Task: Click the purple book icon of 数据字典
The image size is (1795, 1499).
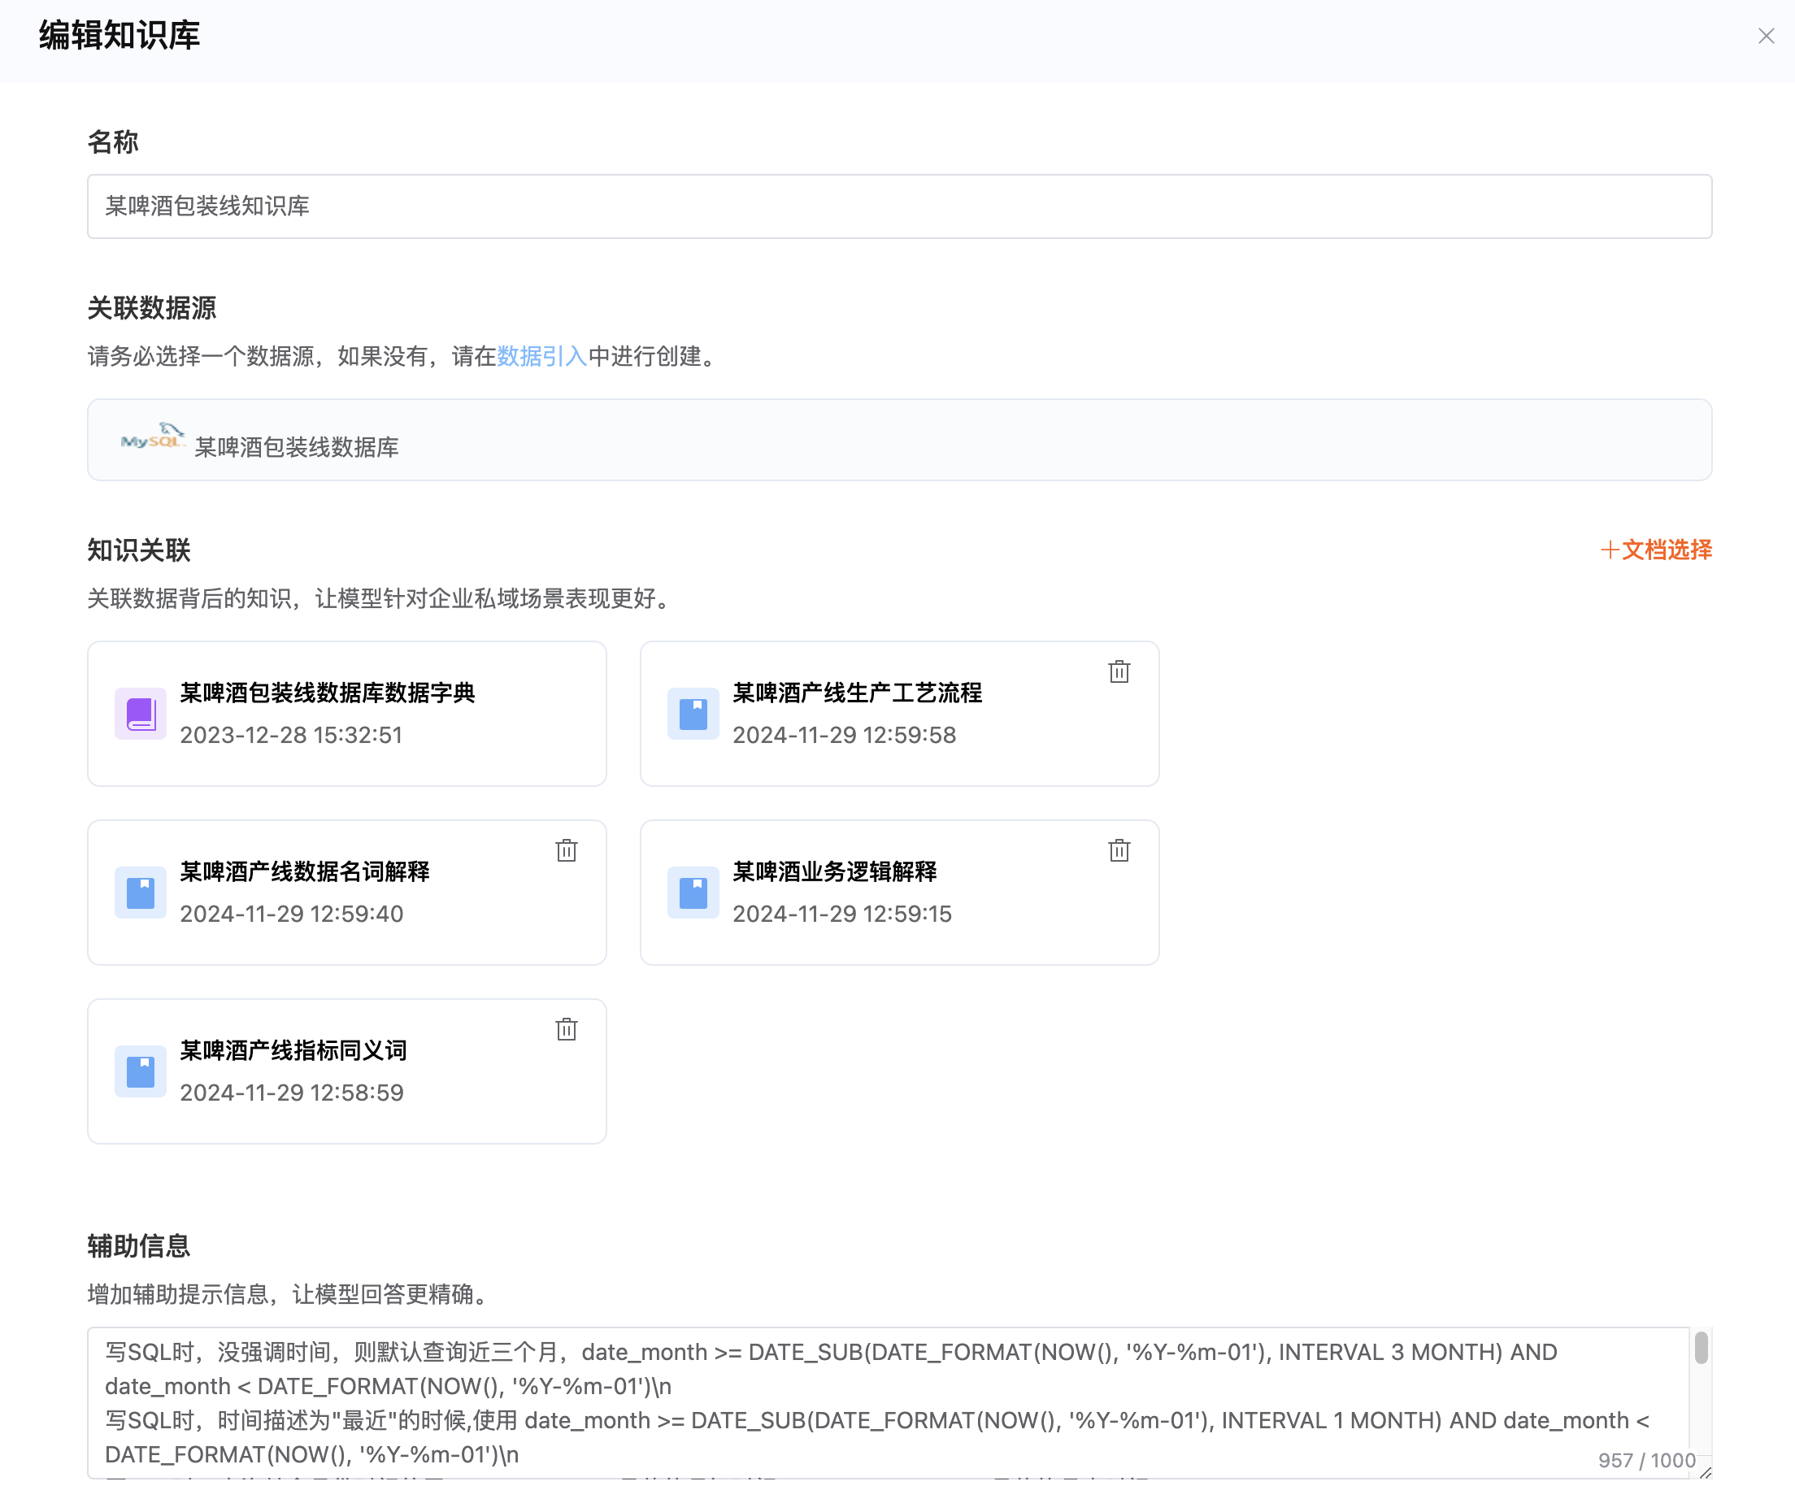Action: click(x=140, y=714)
